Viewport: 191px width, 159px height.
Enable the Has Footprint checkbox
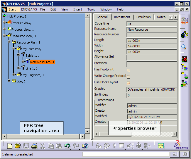tap(129, 70)
